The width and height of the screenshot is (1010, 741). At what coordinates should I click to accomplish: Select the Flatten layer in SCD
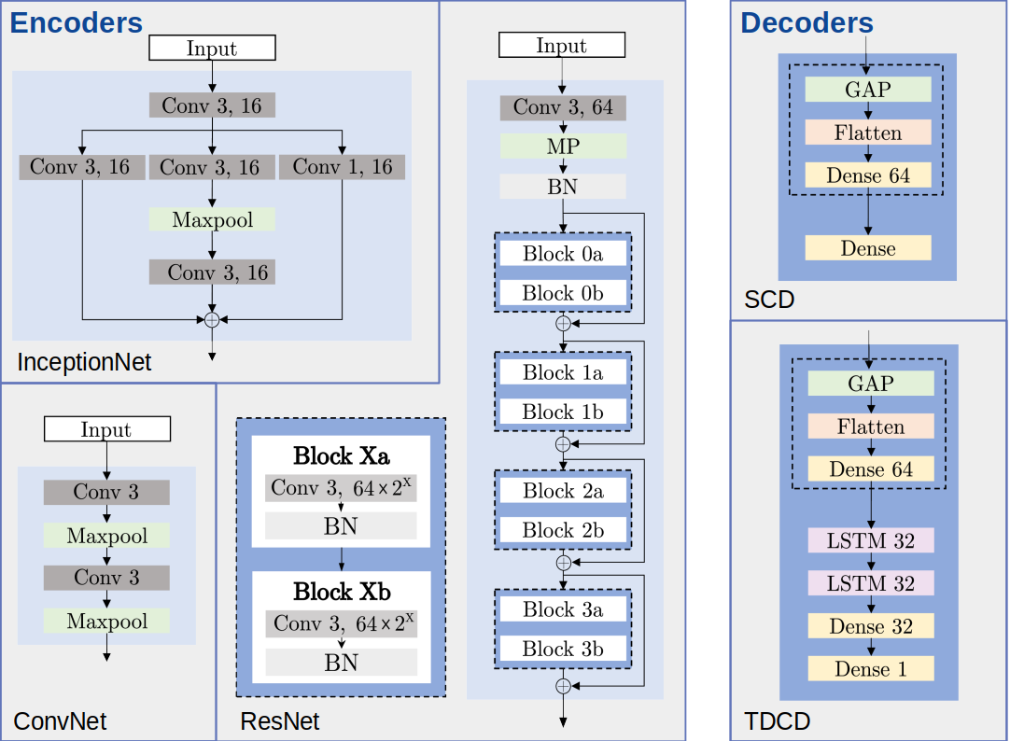tap(868, 133)
